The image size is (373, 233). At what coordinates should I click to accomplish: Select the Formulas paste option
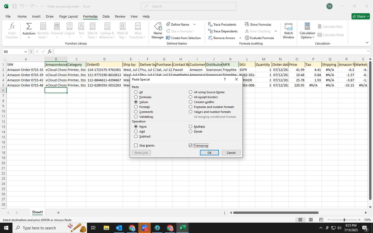pyautogui.click(x=143, y=97)
